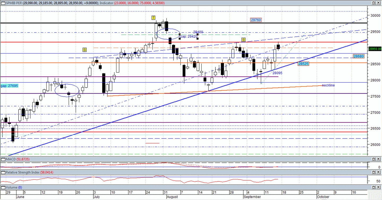This screenshot has height=200, width=382.
Task: Click the 28000 price axis label
Action: [375, 80]
